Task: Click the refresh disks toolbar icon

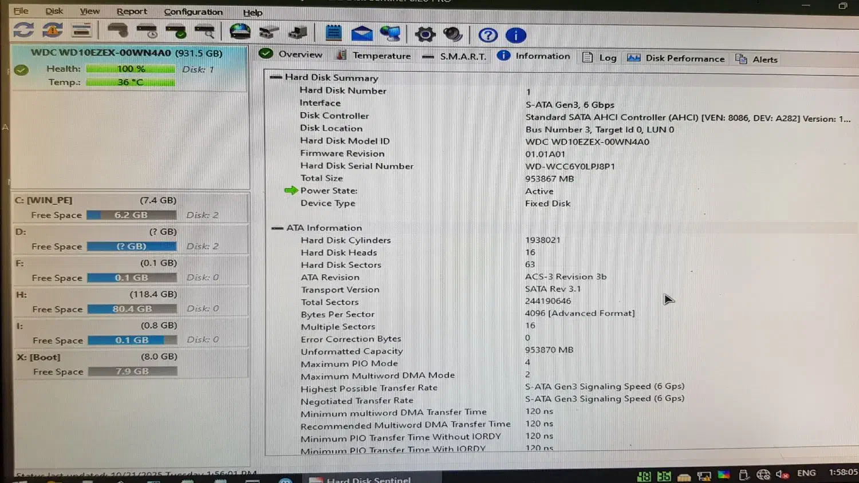Action: tap(23, 31)
